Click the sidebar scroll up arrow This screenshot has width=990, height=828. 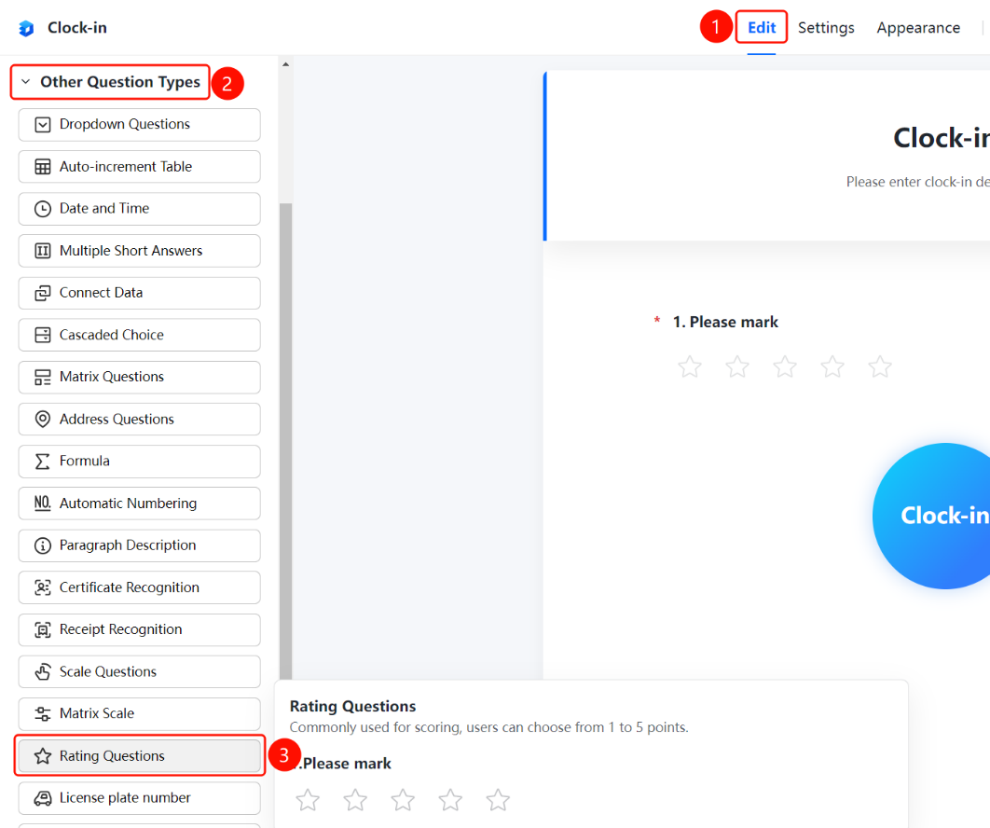[x=285, y=64]
